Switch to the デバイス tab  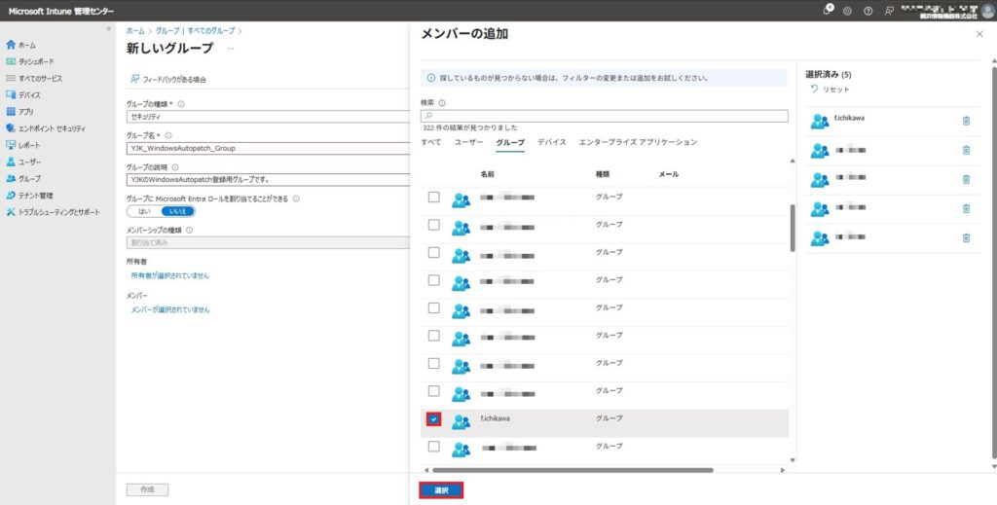click(x=551, y=142)
